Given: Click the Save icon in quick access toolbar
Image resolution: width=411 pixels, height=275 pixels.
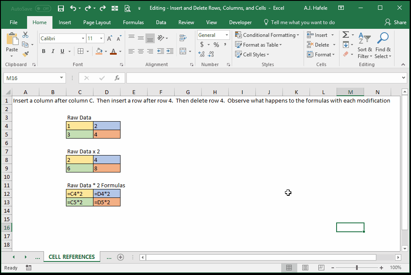Looking at the screenshot, I should pyautogui.click(x=61, y=8).
